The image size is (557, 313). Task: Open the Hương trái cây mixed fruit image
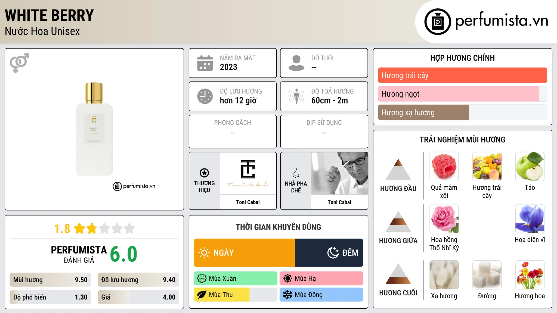pos(487,167)
